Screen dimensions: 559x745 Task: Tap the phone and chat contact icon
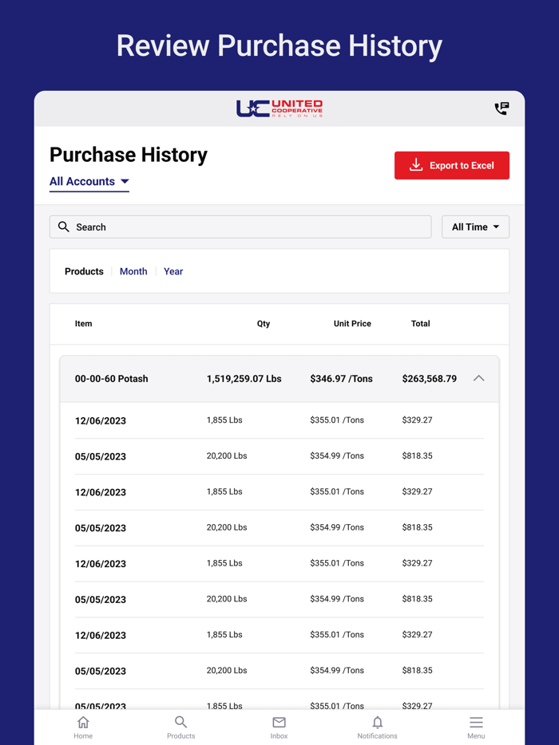pos(502,108)
